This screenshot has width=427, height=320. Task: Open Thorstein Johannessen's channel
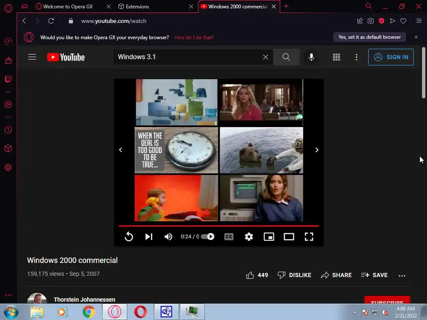click(84, 299)
